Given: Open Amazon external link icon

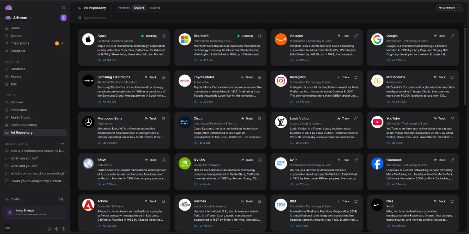Looking at the screenshot, I should pos(356,36).
